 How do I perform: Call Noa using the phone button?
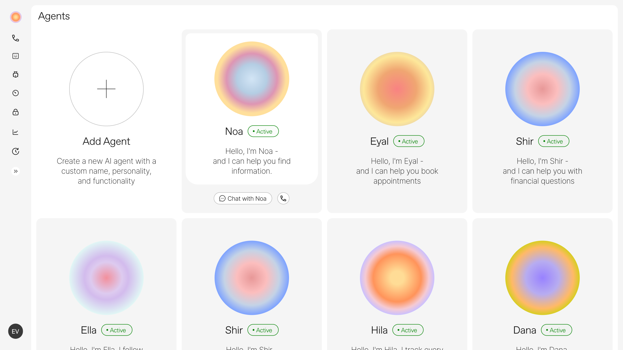(x=283, y=198)
